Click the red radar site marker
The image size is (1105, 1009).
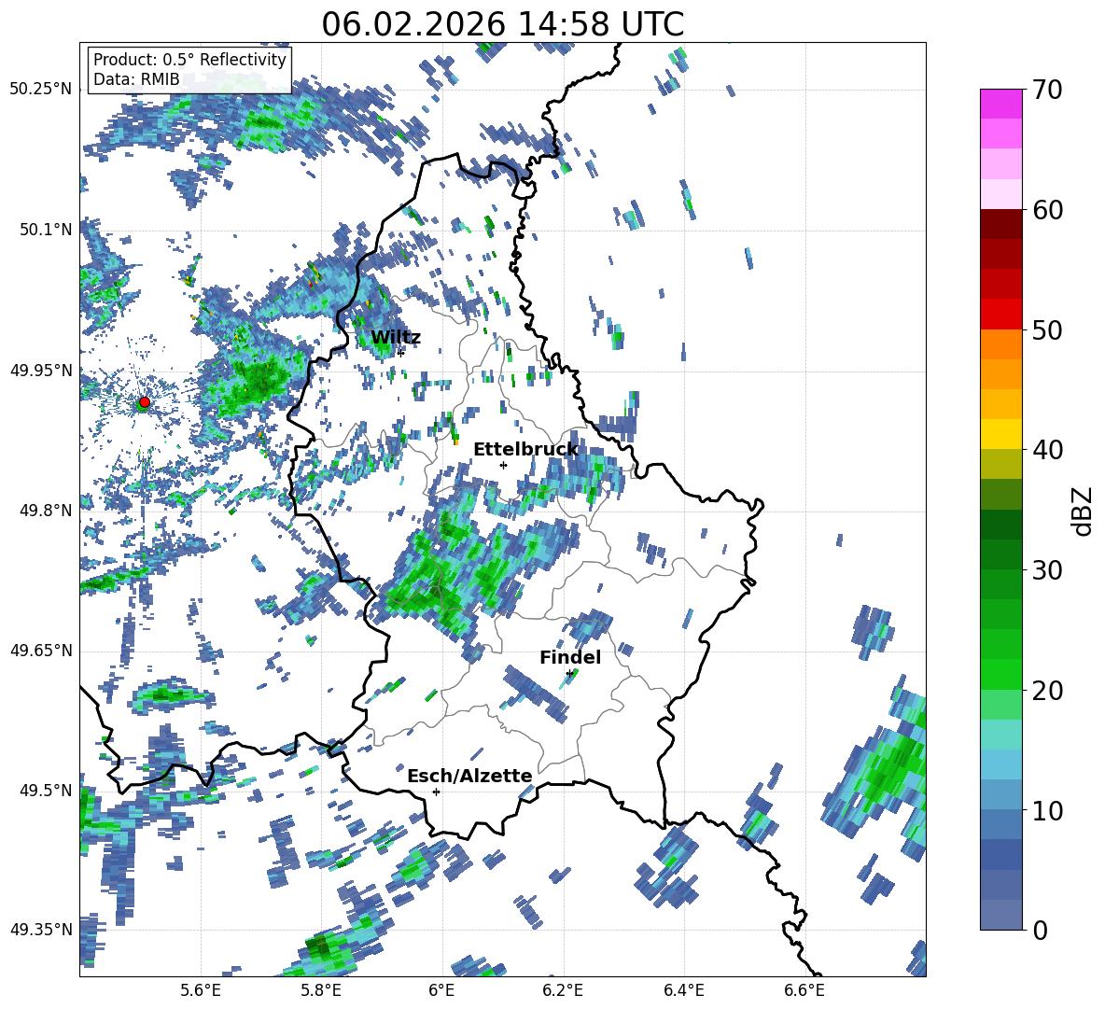[144, 402]
